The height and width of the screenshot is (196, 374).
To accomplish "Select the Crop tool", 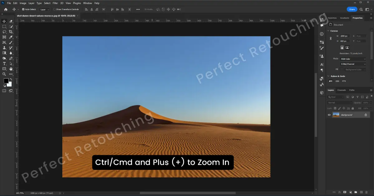I will point(11,32).
